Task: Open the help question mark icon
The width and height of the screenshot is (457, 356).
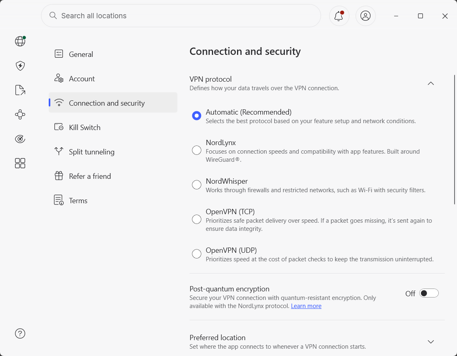Action: point(20,333)
